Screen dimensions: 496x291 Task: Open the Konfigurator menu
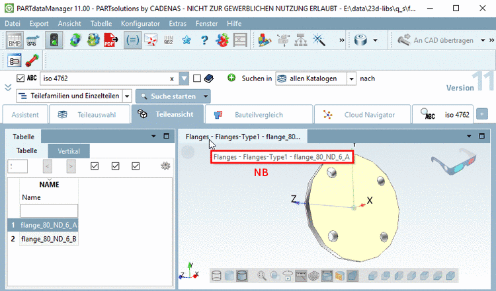[140, 24]
